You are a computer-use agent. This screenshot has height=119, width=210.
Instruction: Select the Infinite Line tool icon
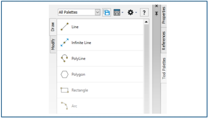click(65, 43)
